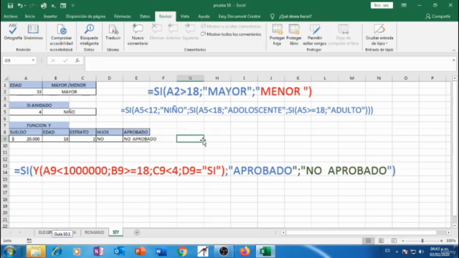Click cell E9 NO APROBADO
The height and width of the screenshot is (258, 459).
tap(136, 139)
